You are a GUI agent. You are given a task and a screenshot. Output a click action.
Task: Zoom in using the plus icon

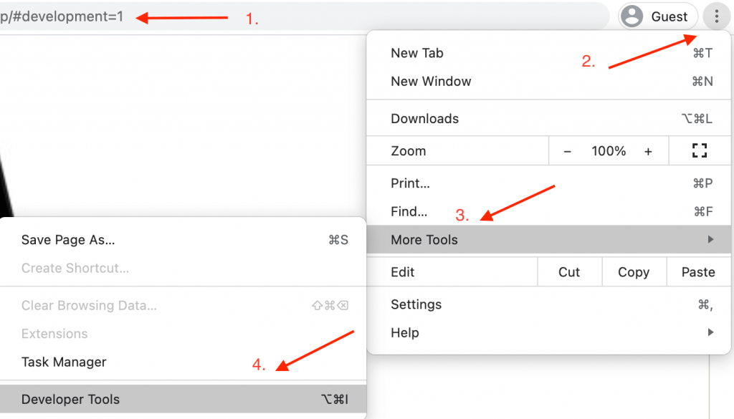[x=648, y=150]
